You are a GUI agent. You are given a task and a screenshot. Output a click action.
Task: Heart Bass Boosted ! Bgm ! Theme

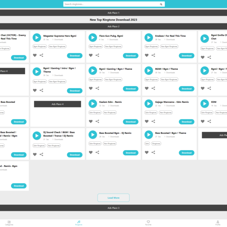coord(147,152)
